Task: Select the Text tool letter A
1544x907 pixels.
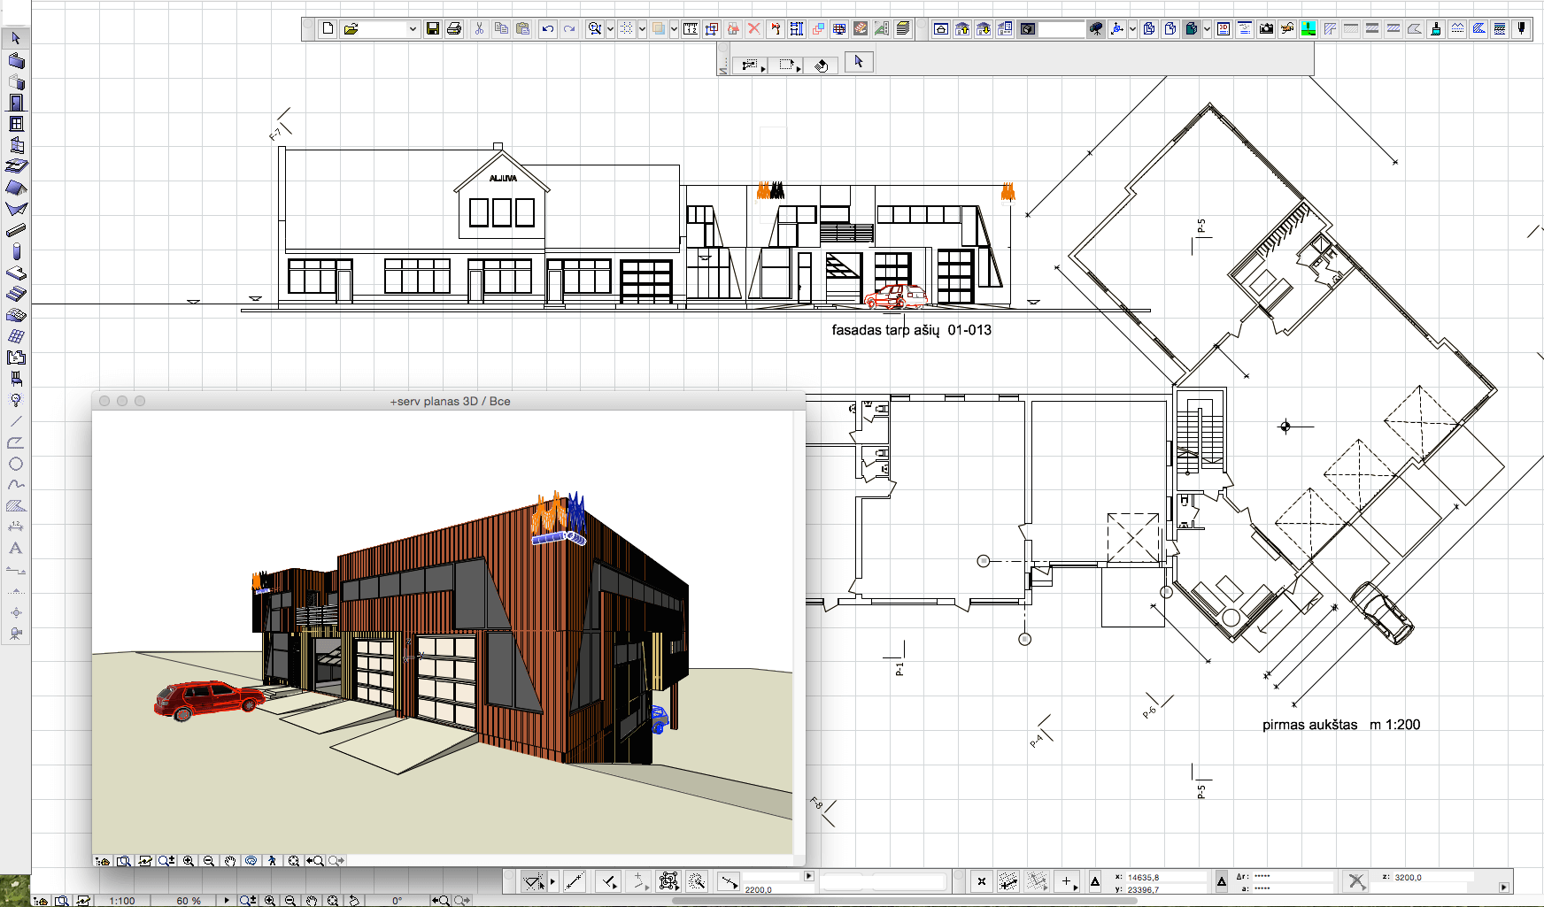Action: coord(16,549)
